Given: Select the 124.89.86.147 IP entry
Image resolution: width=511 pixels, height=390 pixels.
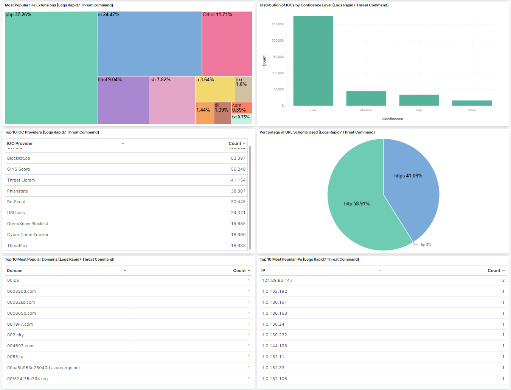Looking at the screenshot, I should pyautogui.click(x=277, y=280).
